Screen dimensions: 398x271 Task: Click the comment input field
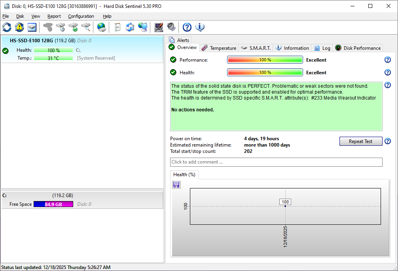point(276,162)
